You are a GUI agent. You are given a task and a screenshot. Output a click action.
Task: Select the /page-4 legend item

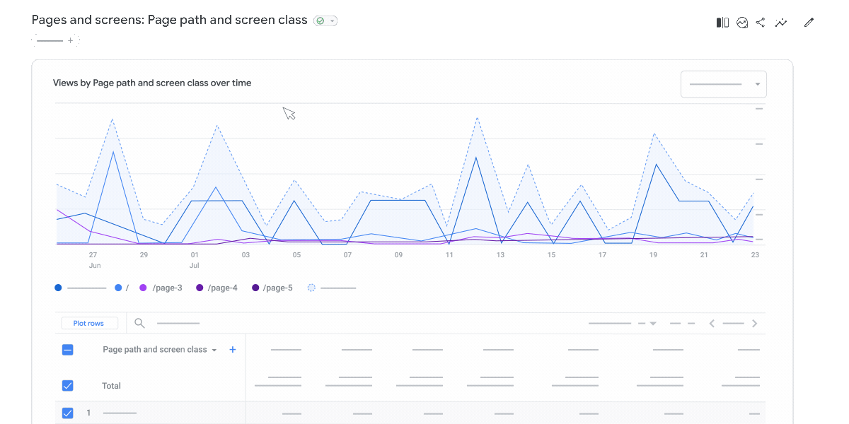pyautogui.click(x=216, y=288)
